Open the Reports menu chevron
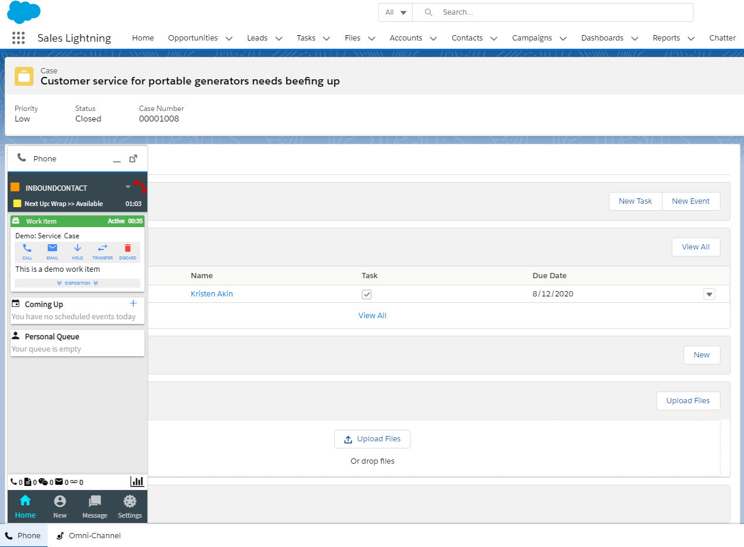744x547 pixels. (691, 38)
